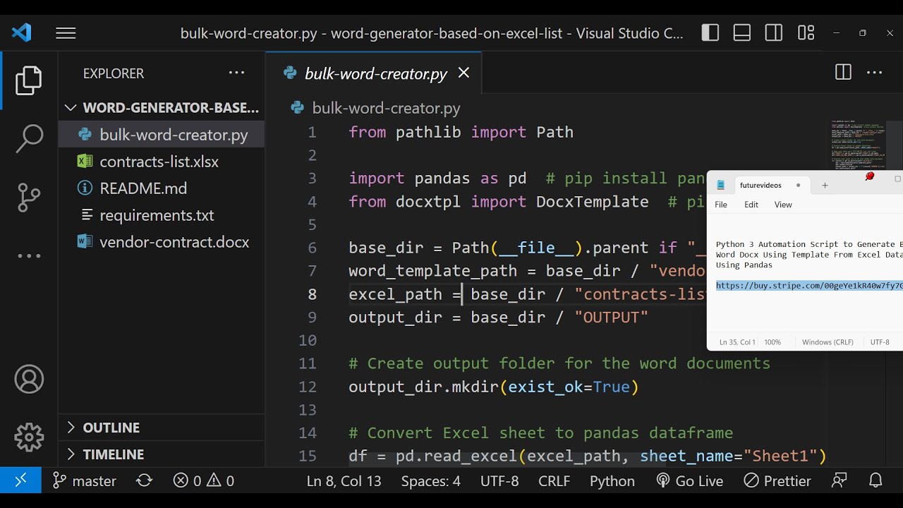Toggle the bottom panel layout button

742,33
